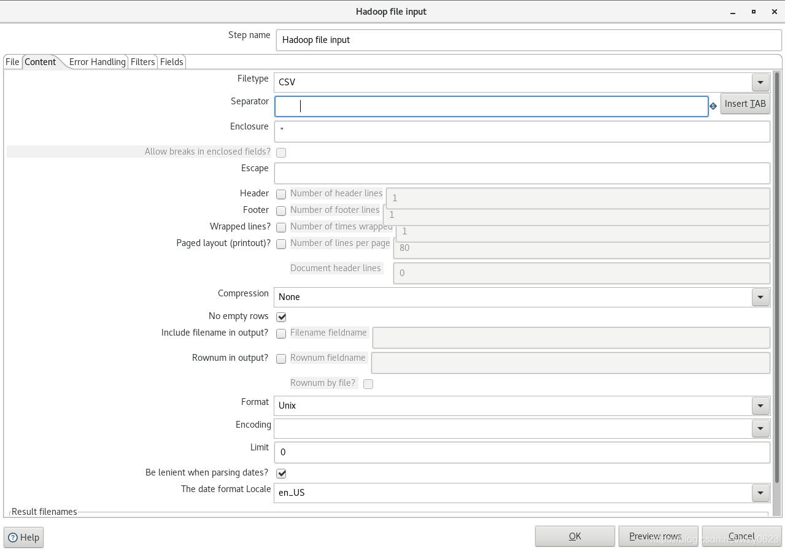Open the Format dropdown showing Unix

click(760, 406)
